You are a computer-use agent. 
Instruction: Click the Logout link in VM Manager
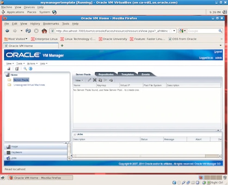(x=218, y=52)
